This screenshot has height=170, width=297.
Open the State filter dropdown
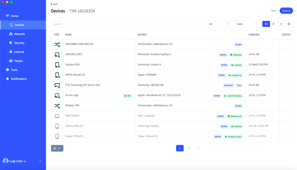[247, 24]
